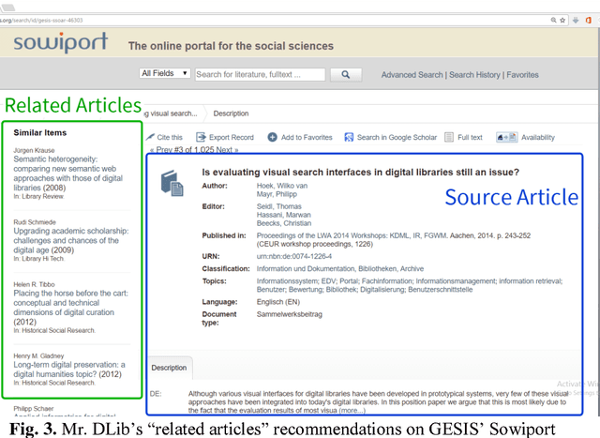Click the Search in Google Scholar icon
This screenshot has width=600, height=438.
tap(348, 137)
